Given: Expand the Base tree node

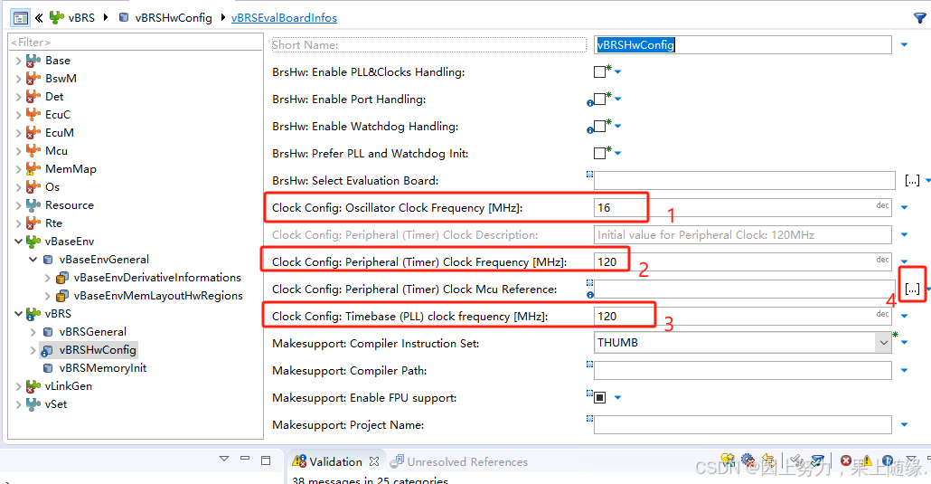Looking at the screenshot, I should [x=18, y=61].
